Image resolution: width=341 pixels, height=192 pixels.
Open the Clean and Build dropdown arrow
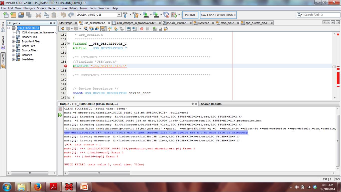click(141, 15)
